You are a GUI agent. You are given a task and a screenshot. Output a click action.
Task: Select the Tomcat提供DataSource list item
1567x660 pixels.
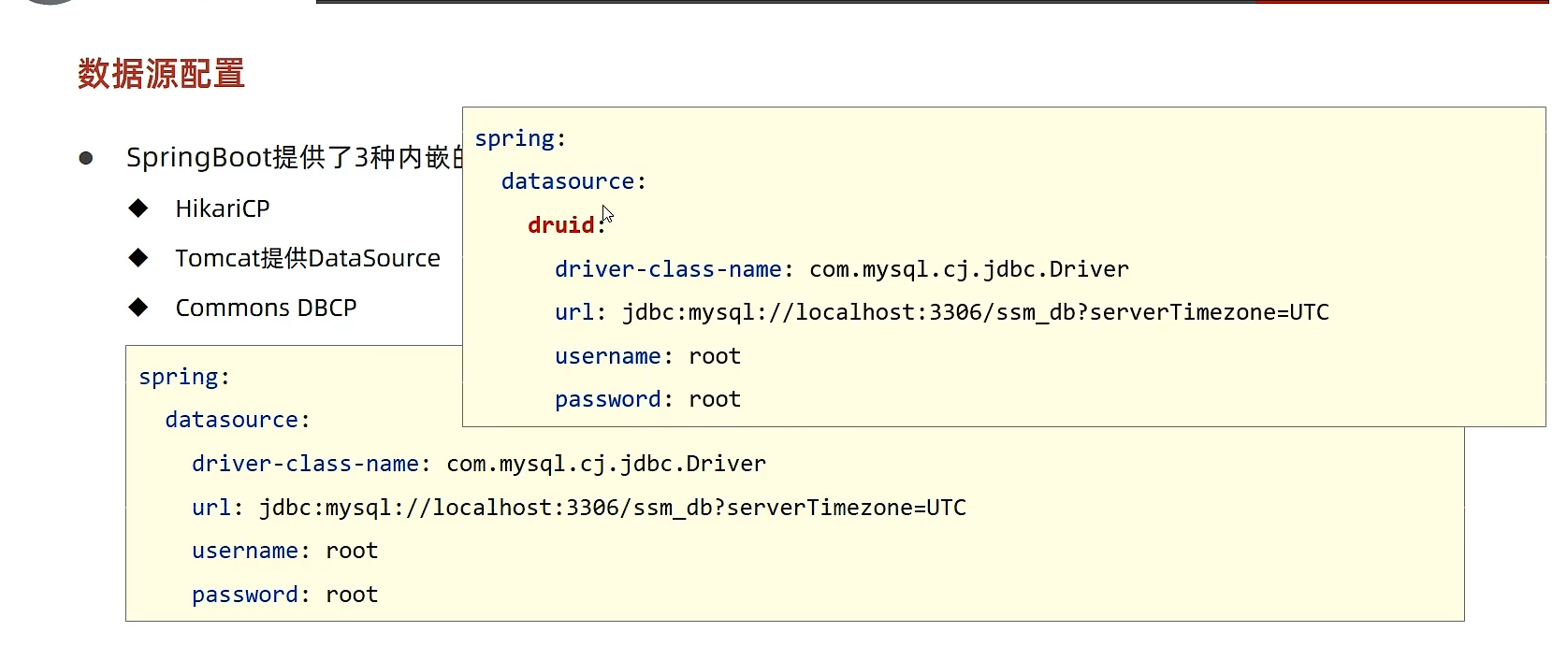(308, 258)
